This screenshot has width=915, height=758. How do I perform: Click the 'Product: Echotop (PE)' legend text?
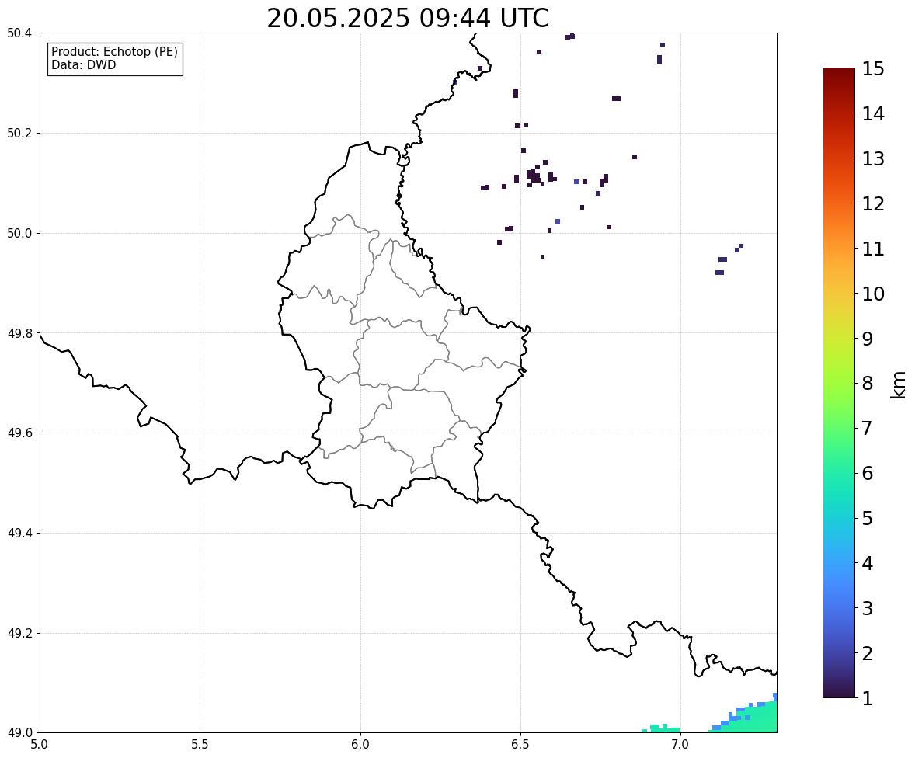tap(114, 51)
